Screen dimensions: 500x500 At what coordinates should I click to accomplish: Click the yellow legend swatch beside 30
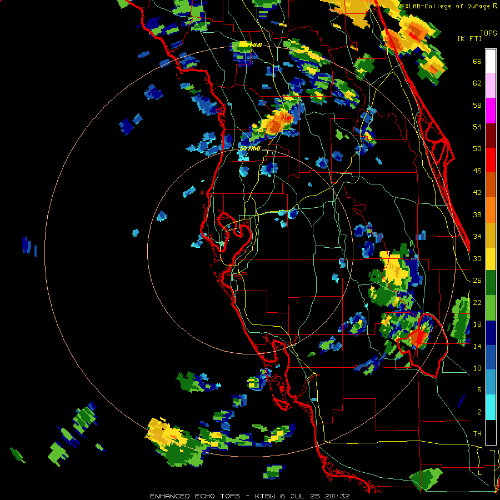click(491, 258)
